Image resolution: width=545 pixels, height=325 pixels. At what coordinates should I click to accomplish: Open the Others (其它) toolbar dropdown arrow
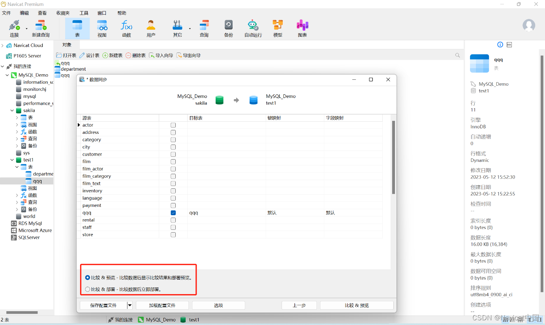(190, 28)
